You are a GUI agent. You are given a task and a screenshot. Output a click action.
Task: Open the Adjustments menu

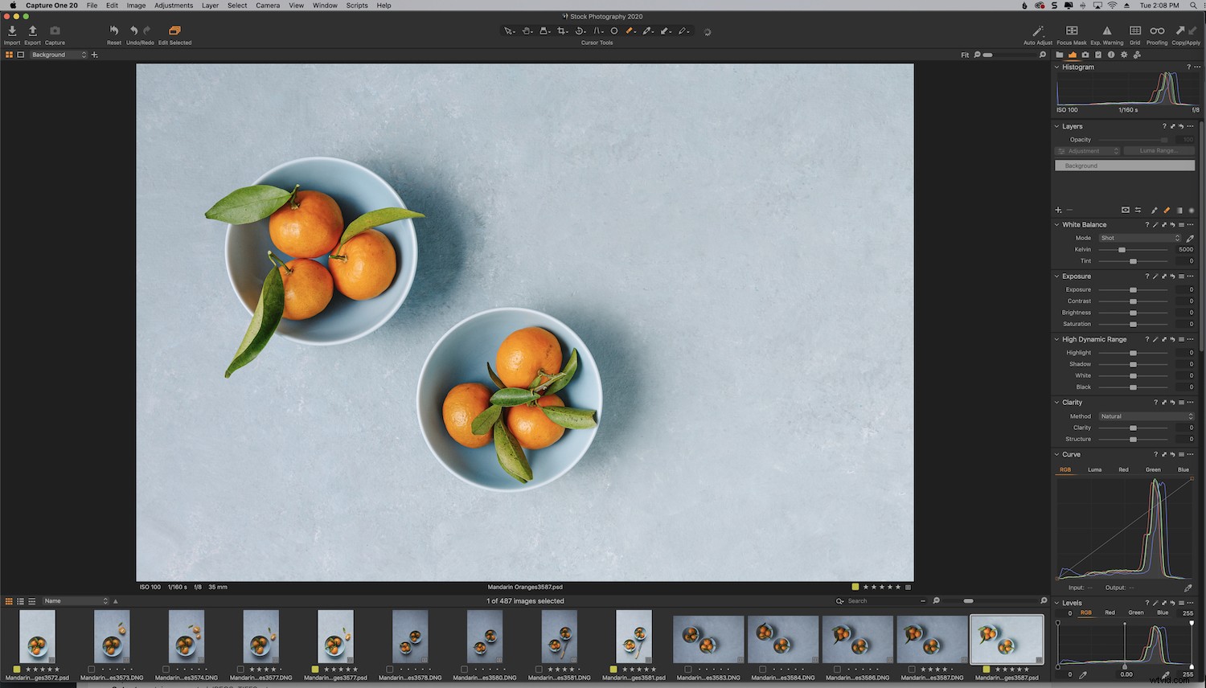pos(174,6)
